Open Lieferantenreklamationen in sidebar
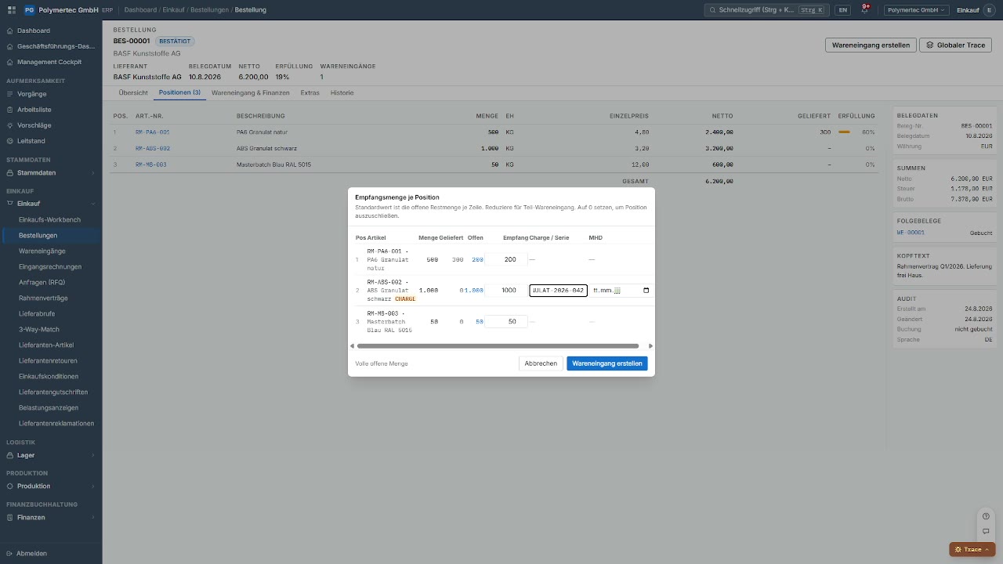The height and width of the screenshot is (564, 1003). [x=56, y=423]
